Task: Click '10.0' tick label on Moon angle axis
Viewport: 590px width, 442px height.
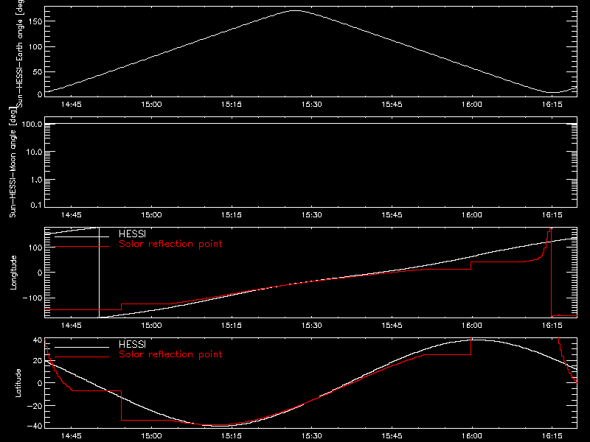Action: pyautogui.click(x=34, y=152)
